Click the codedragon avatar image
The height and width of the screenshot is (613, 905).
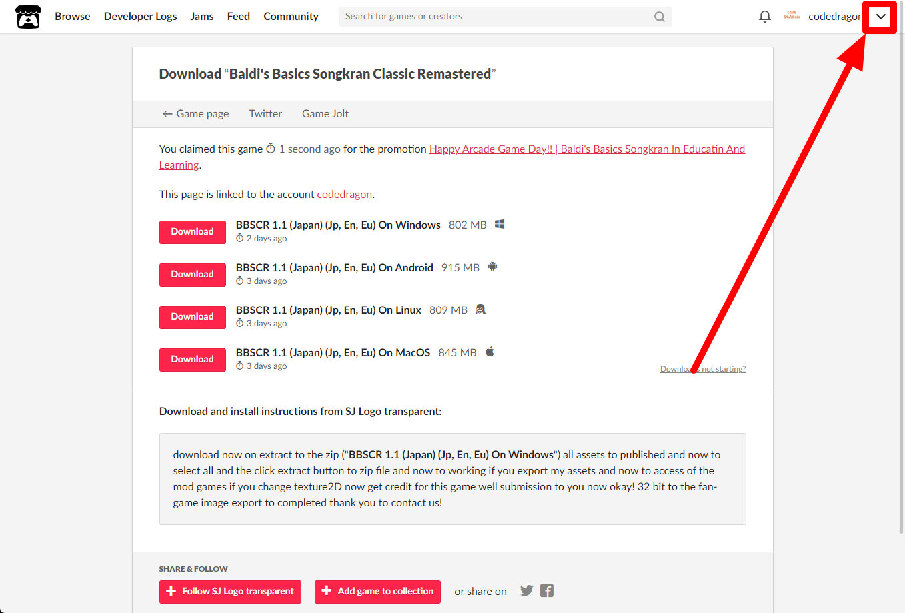(x=792, y=16)
